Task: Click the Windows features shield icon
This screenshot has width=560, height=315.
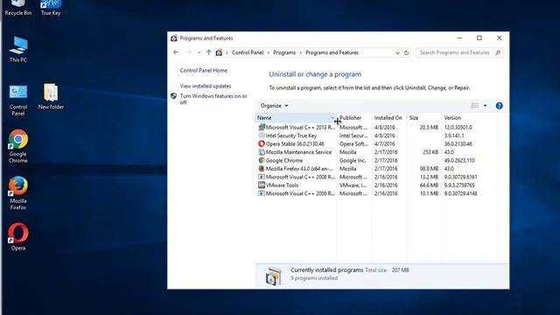Action: [174, 96]
